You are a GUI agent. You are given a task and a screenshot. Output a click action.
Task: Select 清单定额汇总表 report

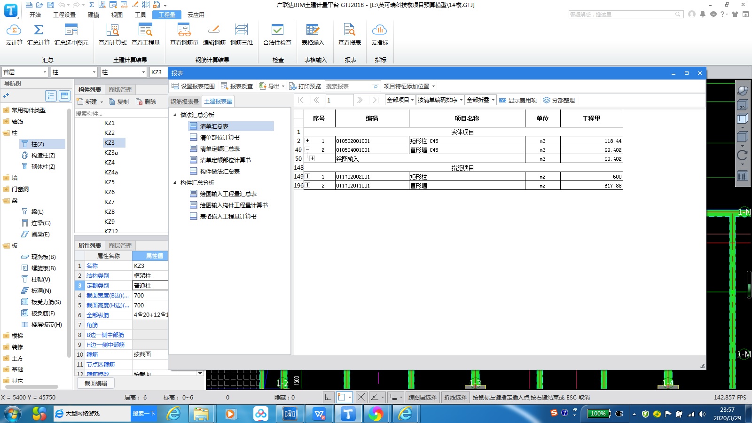coord(219,149)
